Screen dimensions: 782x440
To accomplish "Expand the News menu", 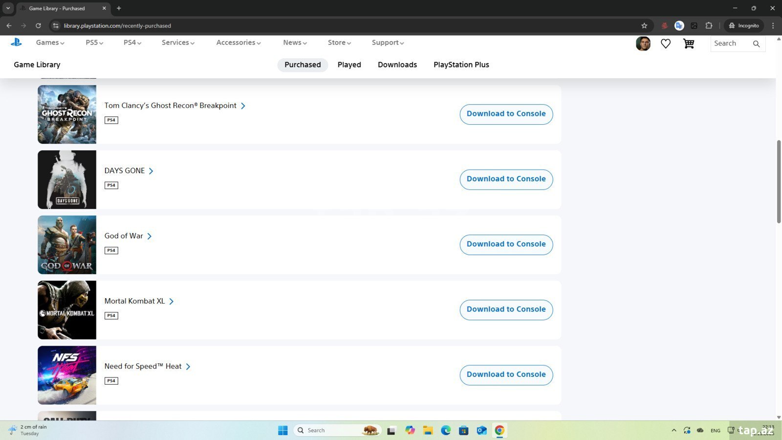I will [x=295, y=43].
